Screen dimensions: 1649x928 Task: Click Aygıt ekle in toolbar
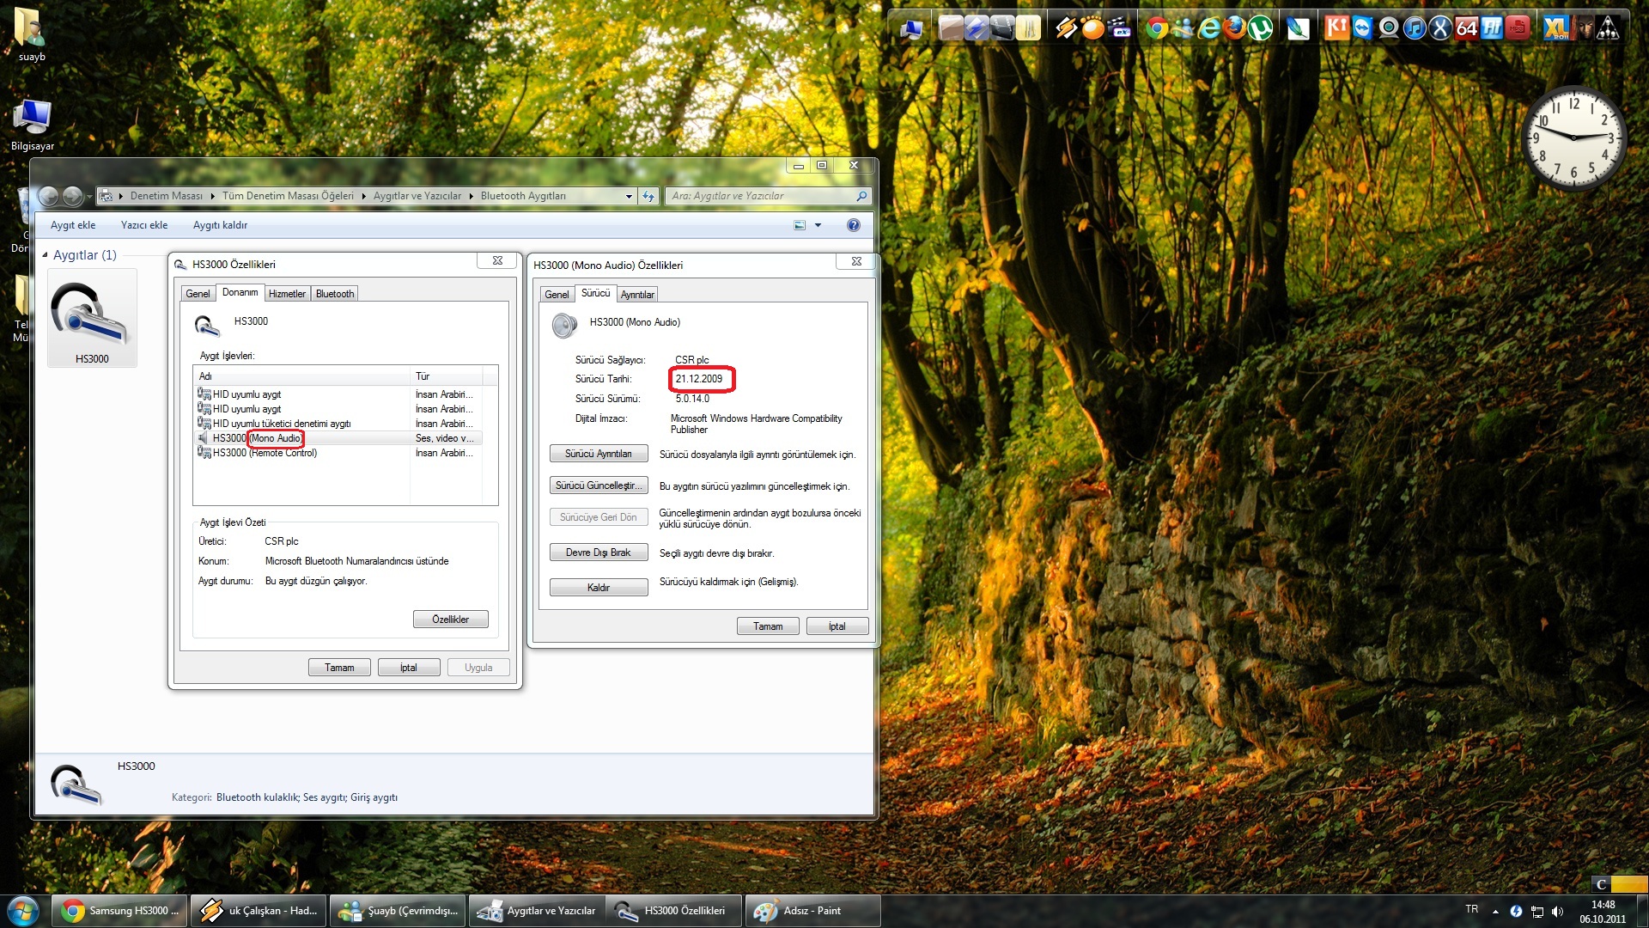pos(73,225)
